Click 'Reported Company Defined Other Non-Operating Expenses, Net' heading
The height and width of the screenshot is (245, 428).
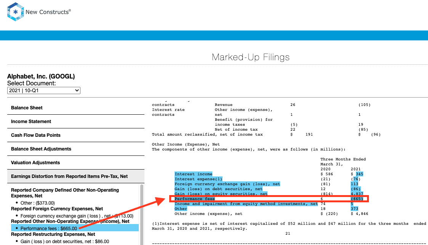pyautogui.click(x=65, y=193)
